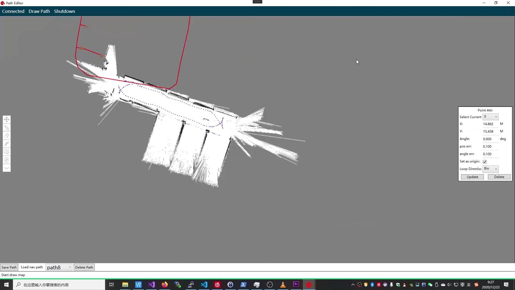
Task: Select the curve path node tool
Action: [7, 144]
